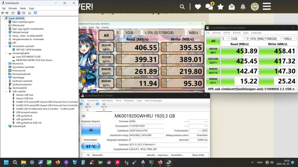Click the previous-disk arrow in CrystalDiskInfo

click(x=83, y=115)
